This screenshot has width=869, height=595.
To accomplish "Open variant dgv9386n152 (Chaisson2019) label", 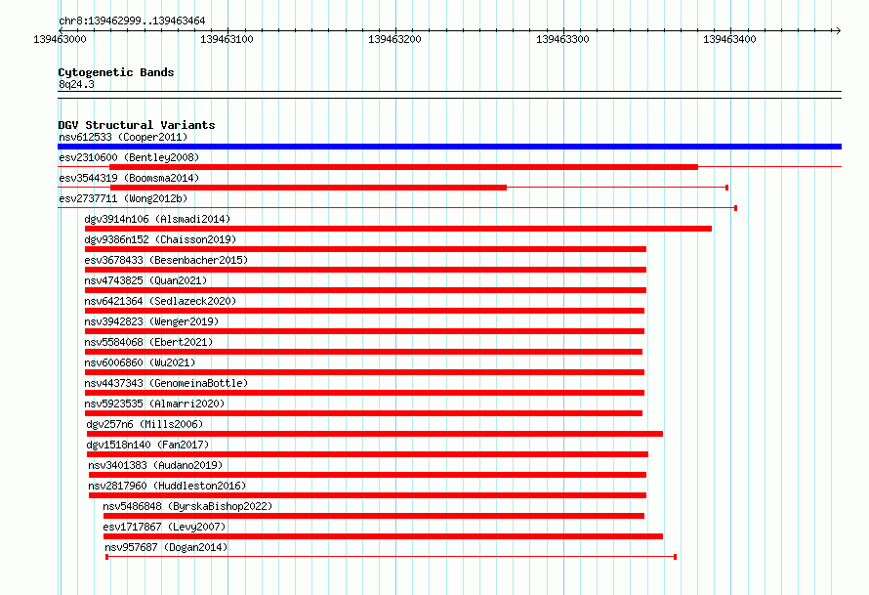I will point(160,239).
